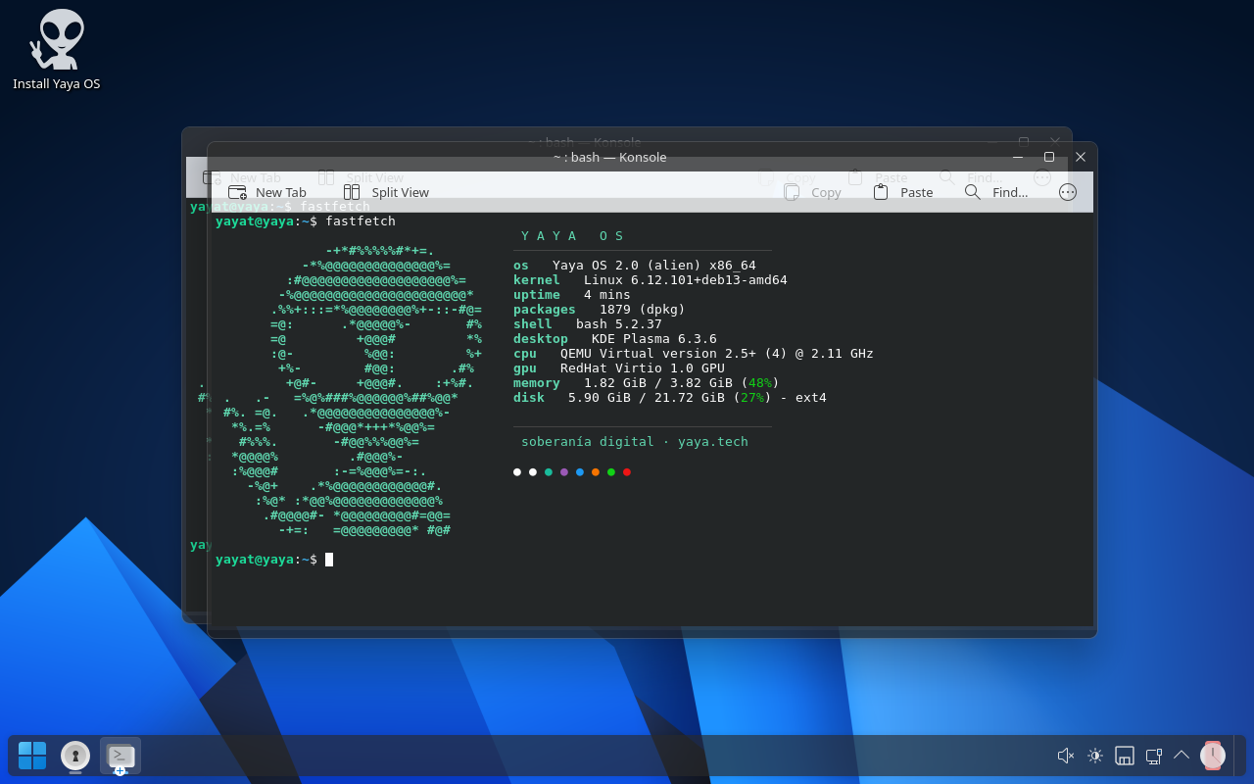Click the analog clock in the panel
The height and width of the screenshot is (784, 1254).
[x=1213, y=755]
